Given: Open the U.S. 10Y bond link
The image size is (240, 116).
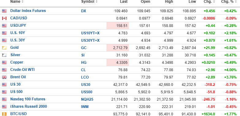Looking at the screenshot, I should [x=17, y=33].
